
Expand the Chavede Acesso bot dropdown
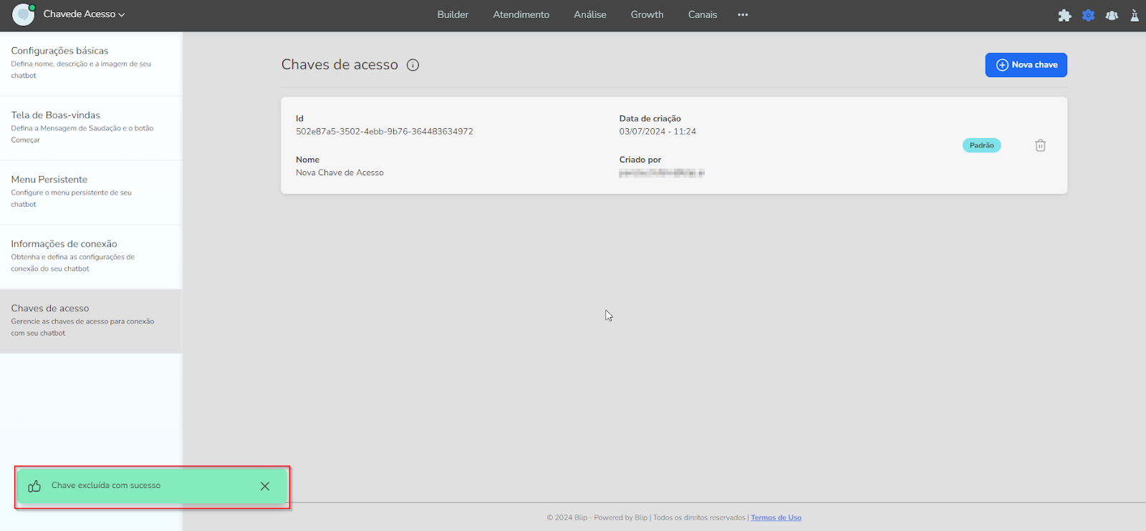point(84,14)
